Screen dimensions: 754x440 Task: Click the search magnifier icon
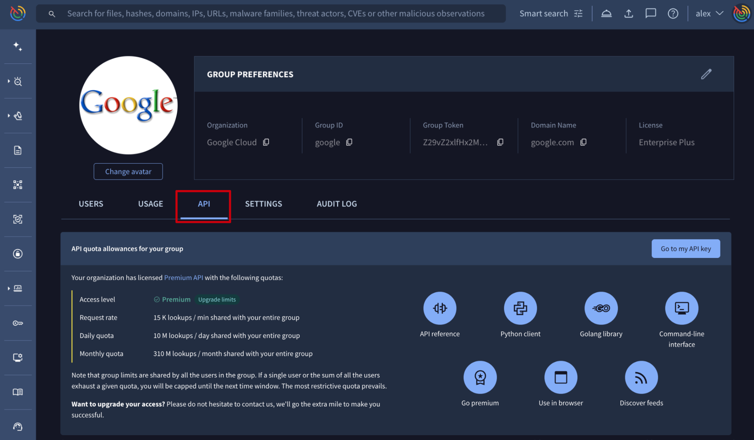pyautogui.click(x=52, y=14)
